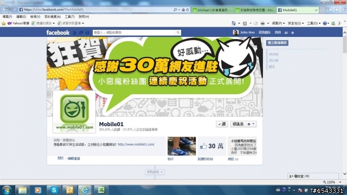Print the page with the printer icon
This screenshot has width=347, height=195.
pos(262,23)
